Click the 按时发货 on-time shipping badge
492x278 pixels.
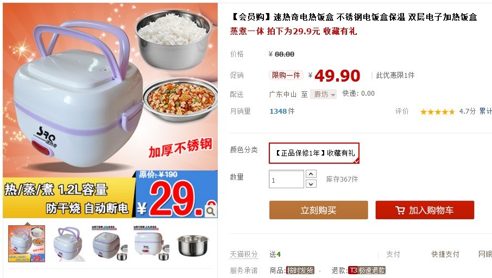point(300,270)
